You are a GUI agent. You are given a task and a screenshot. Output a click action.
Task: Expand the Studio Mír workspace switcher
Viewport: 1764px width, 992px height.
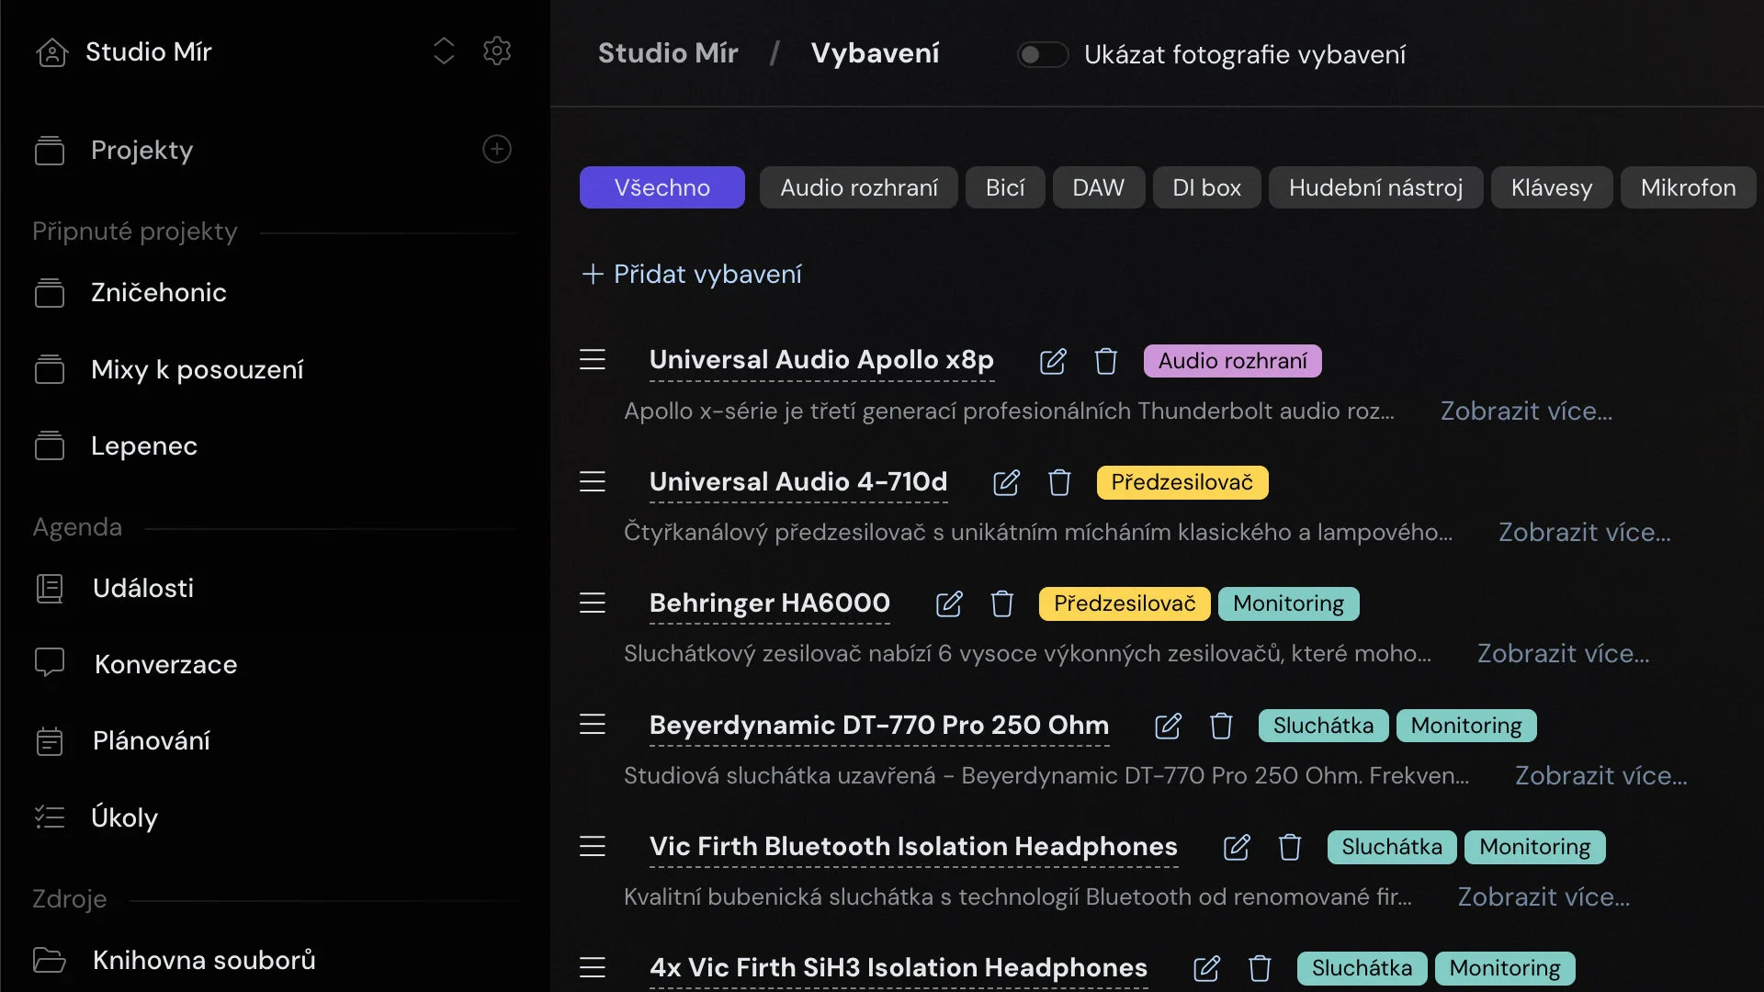point(444,51)
